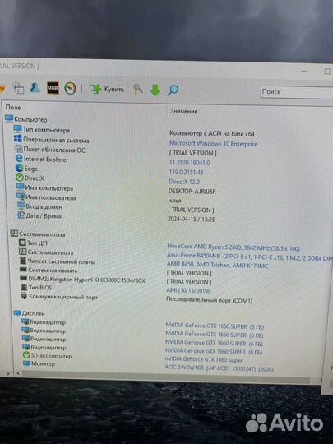This screenshot has height=444, width=333.
Task: Click the scrollbar's left arrow under the list
Action: 18,373
